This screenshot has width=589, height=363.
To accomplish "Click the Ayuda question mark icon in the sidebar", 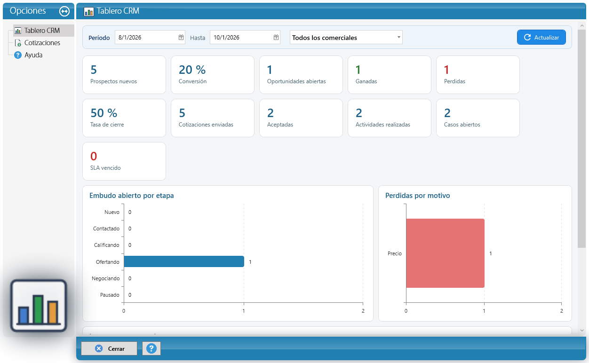I will point(18,55).
